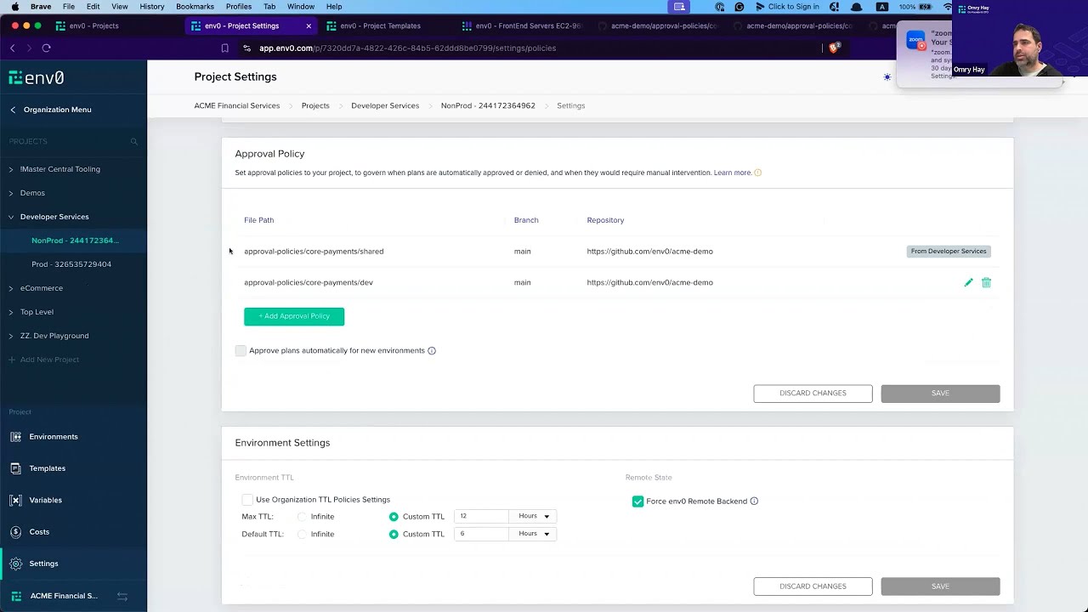1088x612 pixels.
Task: Open Wi-Fi status in menu bar
Action: (x=948, y=7)
